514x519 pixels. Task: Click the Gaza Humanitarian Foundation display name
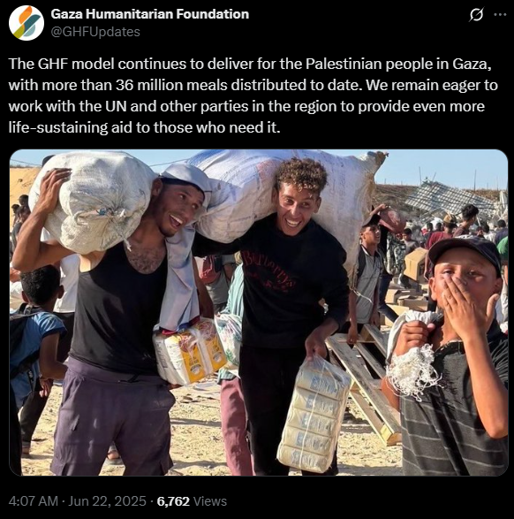(150, 14)
